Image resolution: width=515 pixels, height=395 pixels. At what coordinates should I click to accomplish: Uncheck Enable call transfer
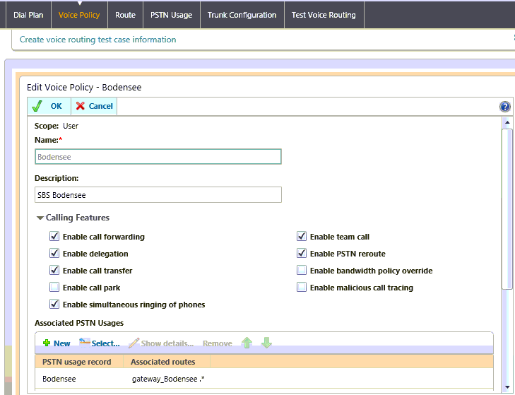tap(54, 271)
